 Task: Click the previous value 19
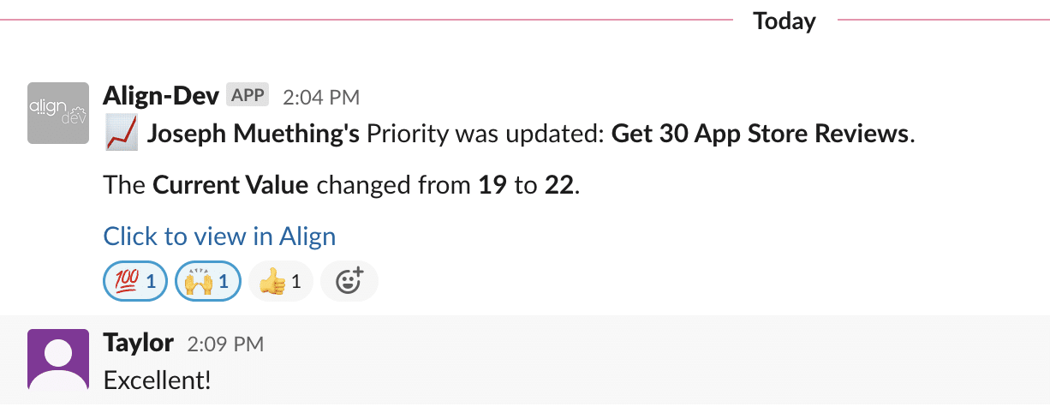point(492,185)
